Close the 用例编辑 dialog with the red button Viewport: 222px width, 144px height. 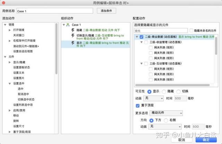pos(3,3)
